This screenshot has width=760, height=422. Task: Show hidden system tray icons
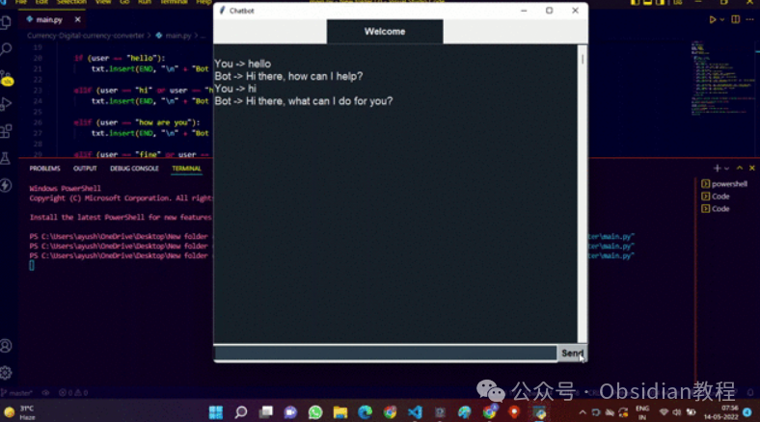[x=583, y=412]
